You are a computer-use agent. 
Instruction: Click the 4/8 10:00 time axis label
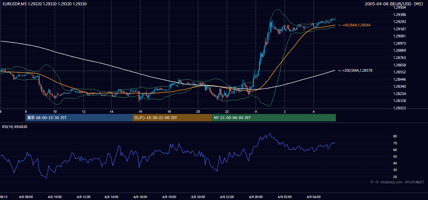click(55, 197)
